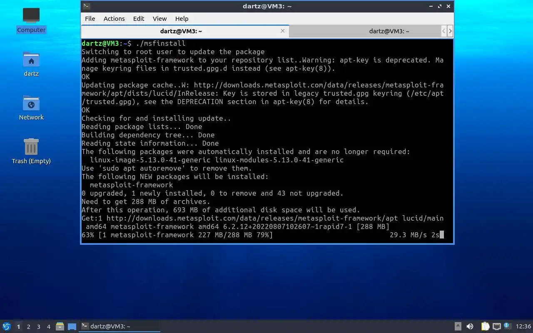Screen dimensions: 533x333
Task: Switch to workspace 2
Action: pos(28,327)
